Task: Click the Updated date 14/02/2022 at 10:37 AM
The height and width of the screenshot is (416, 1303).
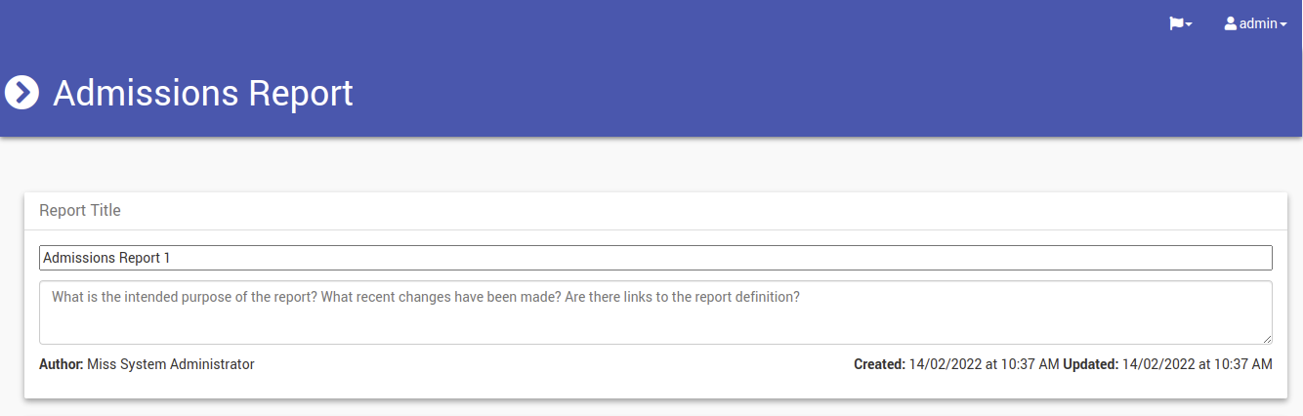Action: pos(1198,364)
